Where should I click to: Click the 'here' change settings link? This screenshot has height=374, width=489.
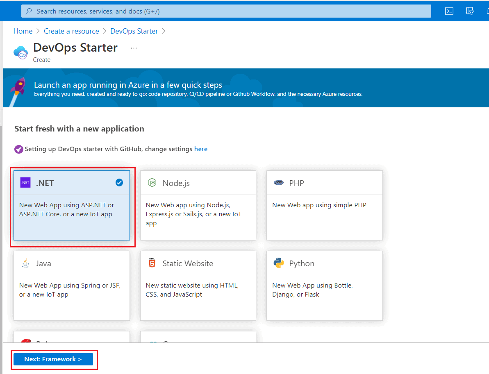[201, 149]
